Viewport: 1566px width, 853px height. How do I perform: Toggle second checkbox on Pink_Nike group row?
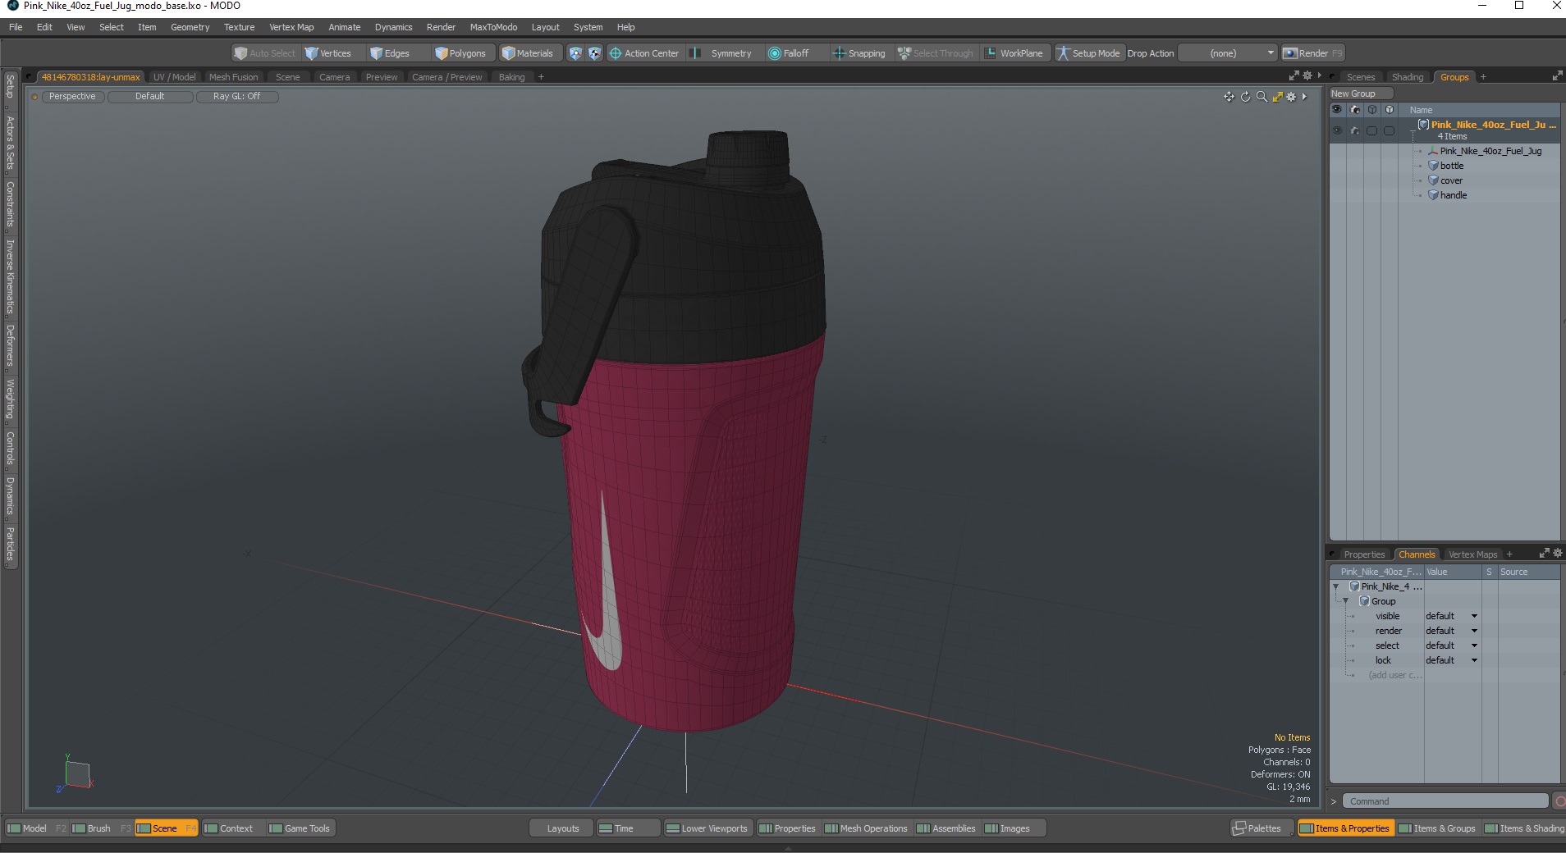1389,130
